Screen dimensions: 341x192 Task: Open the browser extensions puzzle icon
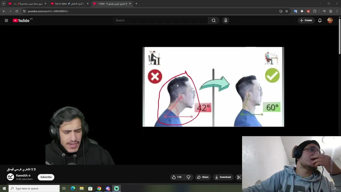tap(315, 11)
